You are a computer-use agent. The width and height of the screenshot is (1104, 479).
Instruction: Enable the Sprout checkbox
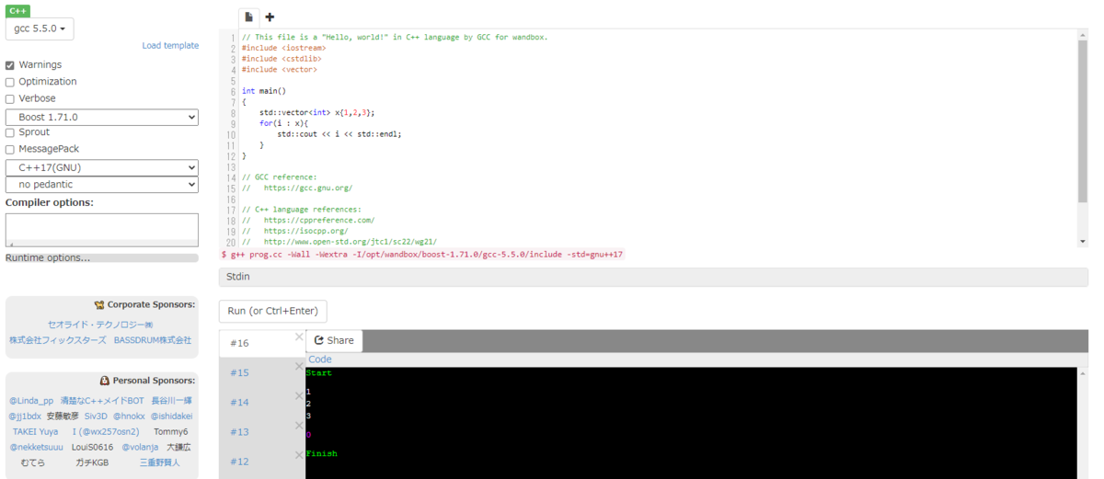click(10, 132)
